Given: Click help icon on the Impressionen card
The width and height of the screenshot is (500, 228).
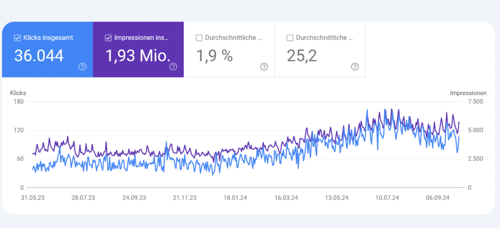Looking at the screenshot, I should (x=173, y=67).
